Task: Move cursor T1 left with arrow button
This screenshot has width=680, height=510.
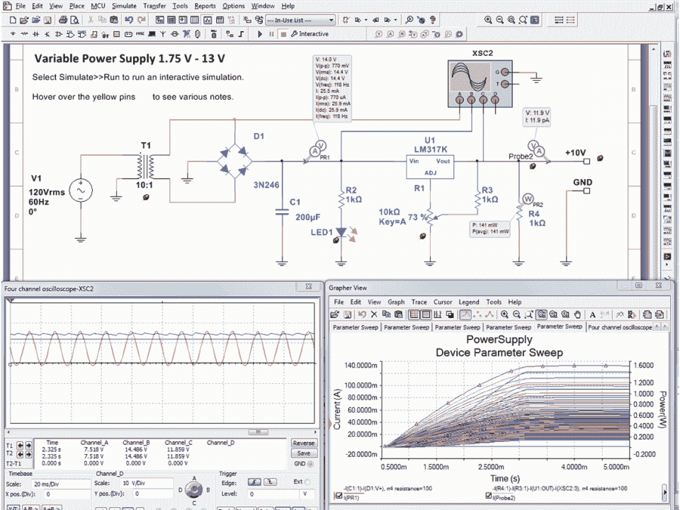Action: click(20, 446)
